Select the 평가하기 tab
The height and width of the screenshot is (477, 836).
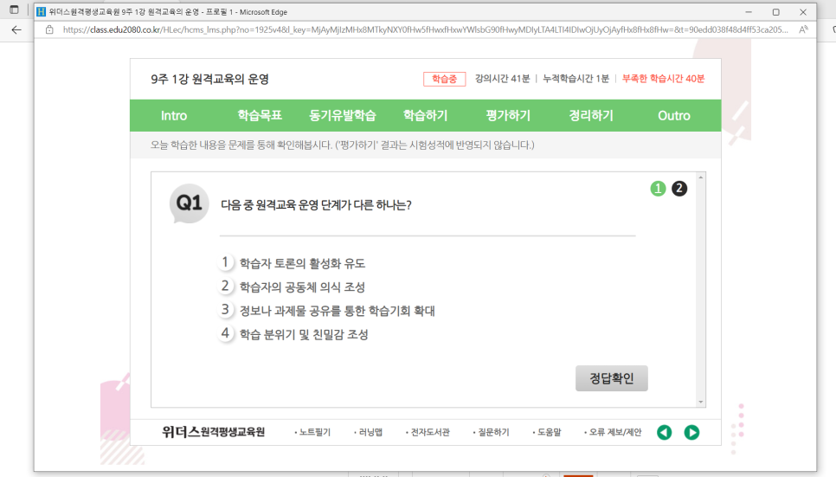508,116
